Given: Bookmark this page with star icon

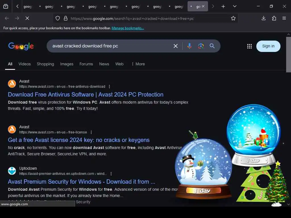Looking at the screenshot, I should pyautogui.click(x=233, y=18).
